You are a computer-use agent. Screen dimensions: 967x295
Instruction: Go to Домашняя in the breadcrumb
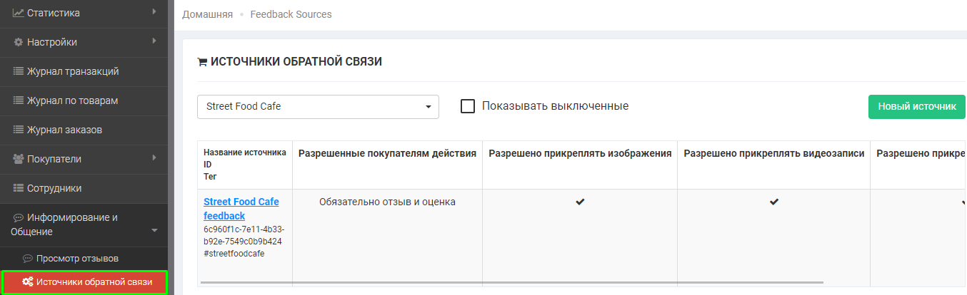pos(207,14)
